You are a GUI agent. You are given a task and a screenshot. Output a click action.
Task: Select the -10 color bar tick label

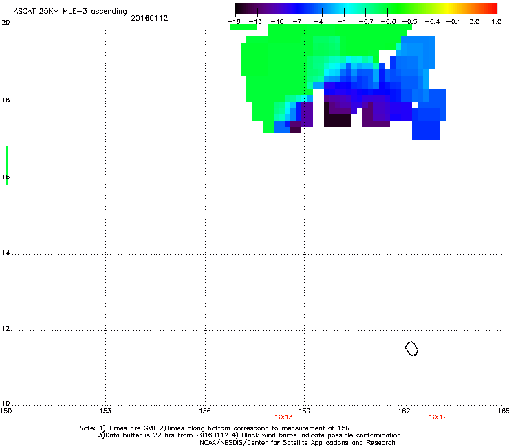coord(277,22)
